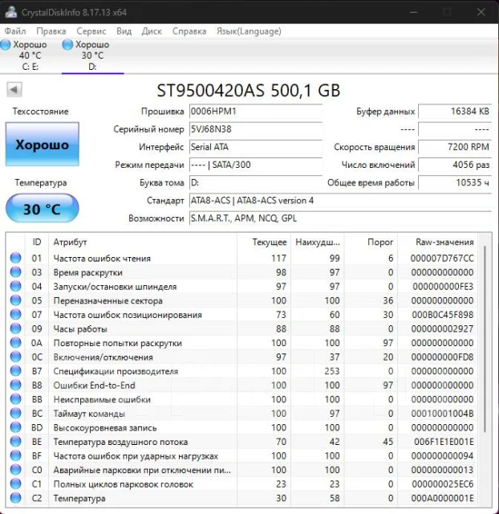Click the Атрибут column header
The image size is (499, 514).
(x=143, y=243)
